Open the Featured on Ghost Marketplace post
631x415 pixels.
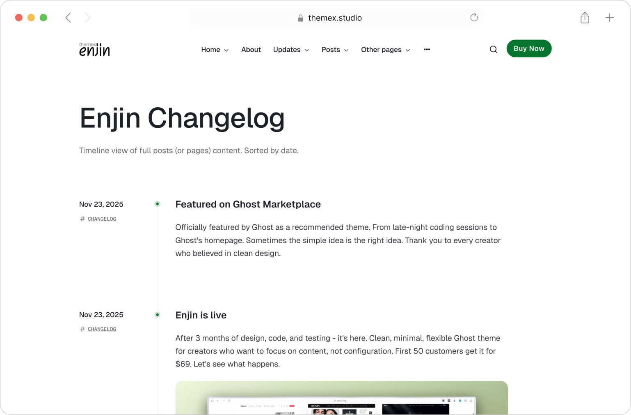point(248,204)
